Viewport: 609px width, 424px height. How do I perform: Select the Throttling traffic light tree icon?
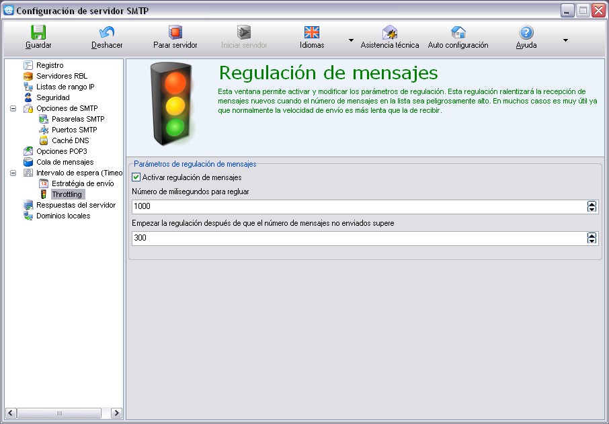44,194
